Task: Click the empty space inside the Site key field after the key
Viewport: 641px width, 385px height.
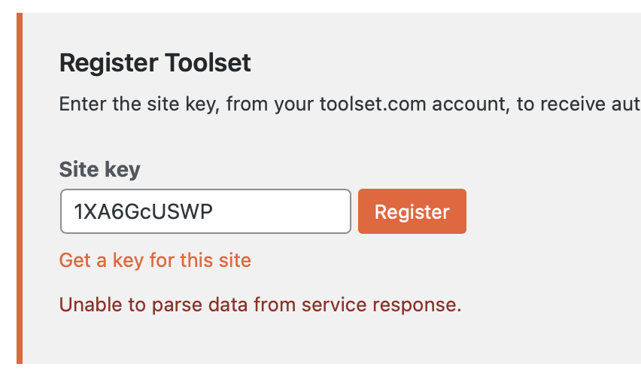Action: (x=286, y=212)
